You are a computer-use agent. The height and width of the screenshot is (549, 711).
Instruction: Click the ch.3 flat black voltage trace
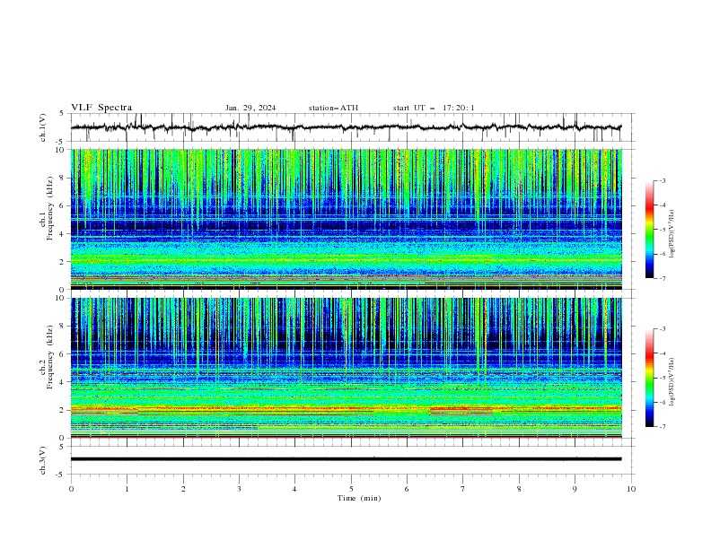[x=346, y=459]
